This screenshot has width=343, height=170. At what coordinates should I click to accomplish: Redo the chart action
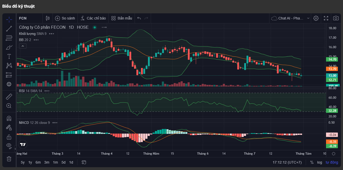pos(146,18)
